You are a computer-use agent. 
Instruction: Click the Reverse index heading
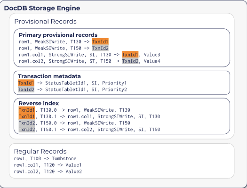(x=39, y=103)
